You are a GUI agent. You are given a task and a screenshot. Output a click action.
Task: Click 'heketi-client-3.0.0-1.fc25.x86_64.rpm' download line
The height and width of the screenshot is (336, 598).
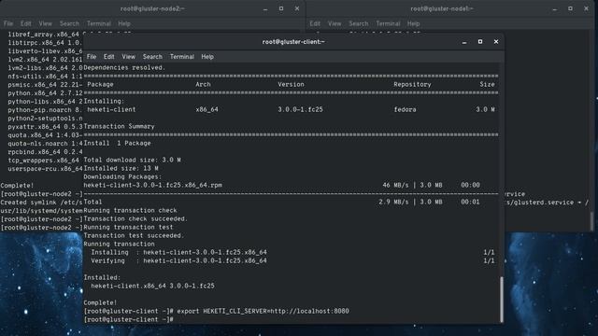tap(152, 185)
